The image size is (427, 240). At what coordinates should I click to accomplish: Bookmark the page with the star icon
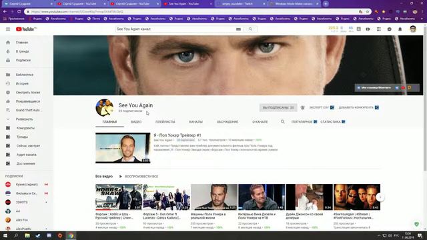coord(368,12)
